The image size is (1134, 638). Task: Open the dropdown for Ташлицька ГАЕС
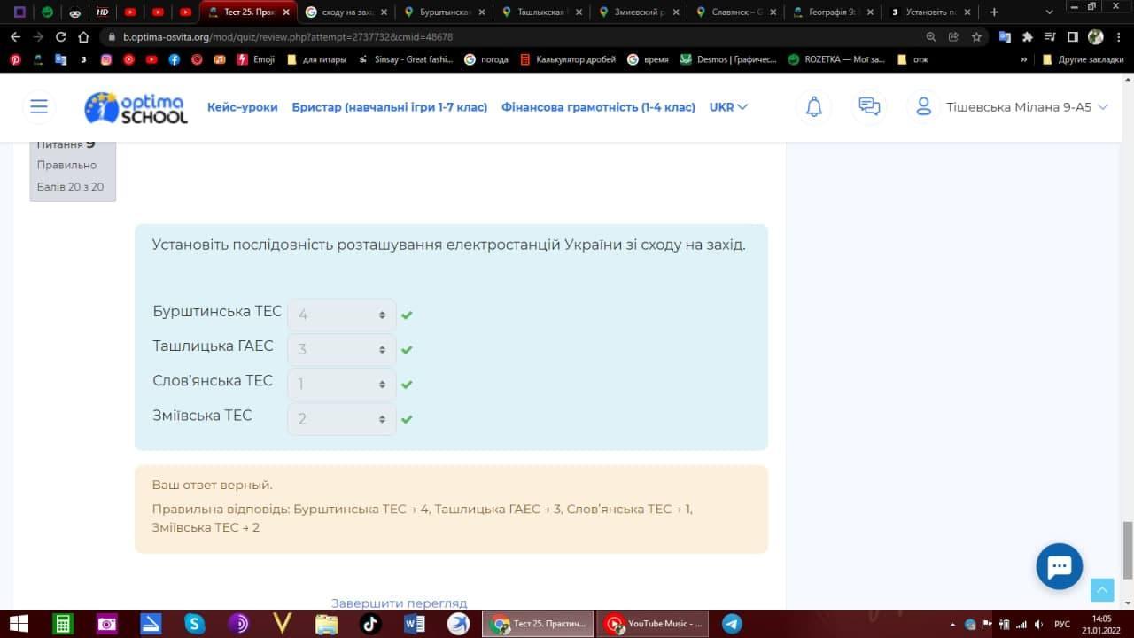point(341,349)
